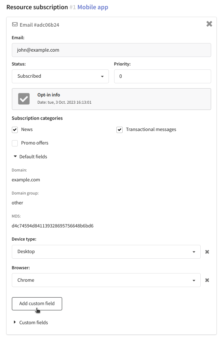Screen dimensions: 223x339
Task: Focus the Priority input field
Action: pyautogui.click(x=162, y=76)
